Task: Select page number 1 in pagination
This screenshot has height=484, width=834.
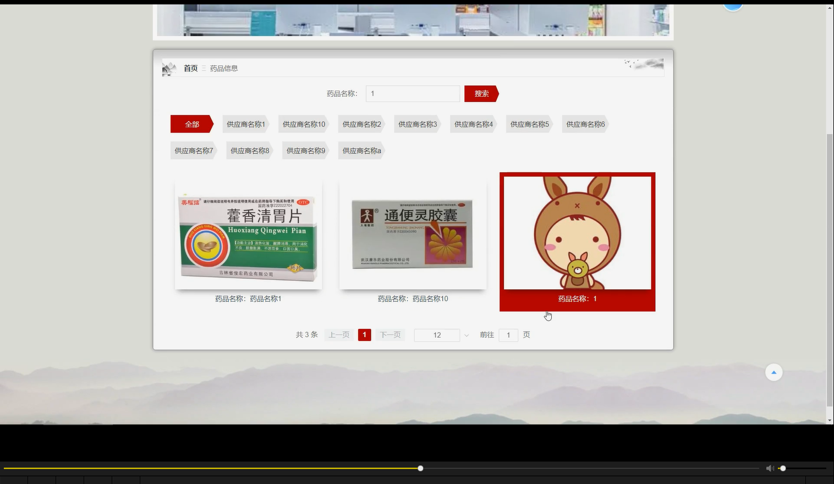Action: coord(364,334)
